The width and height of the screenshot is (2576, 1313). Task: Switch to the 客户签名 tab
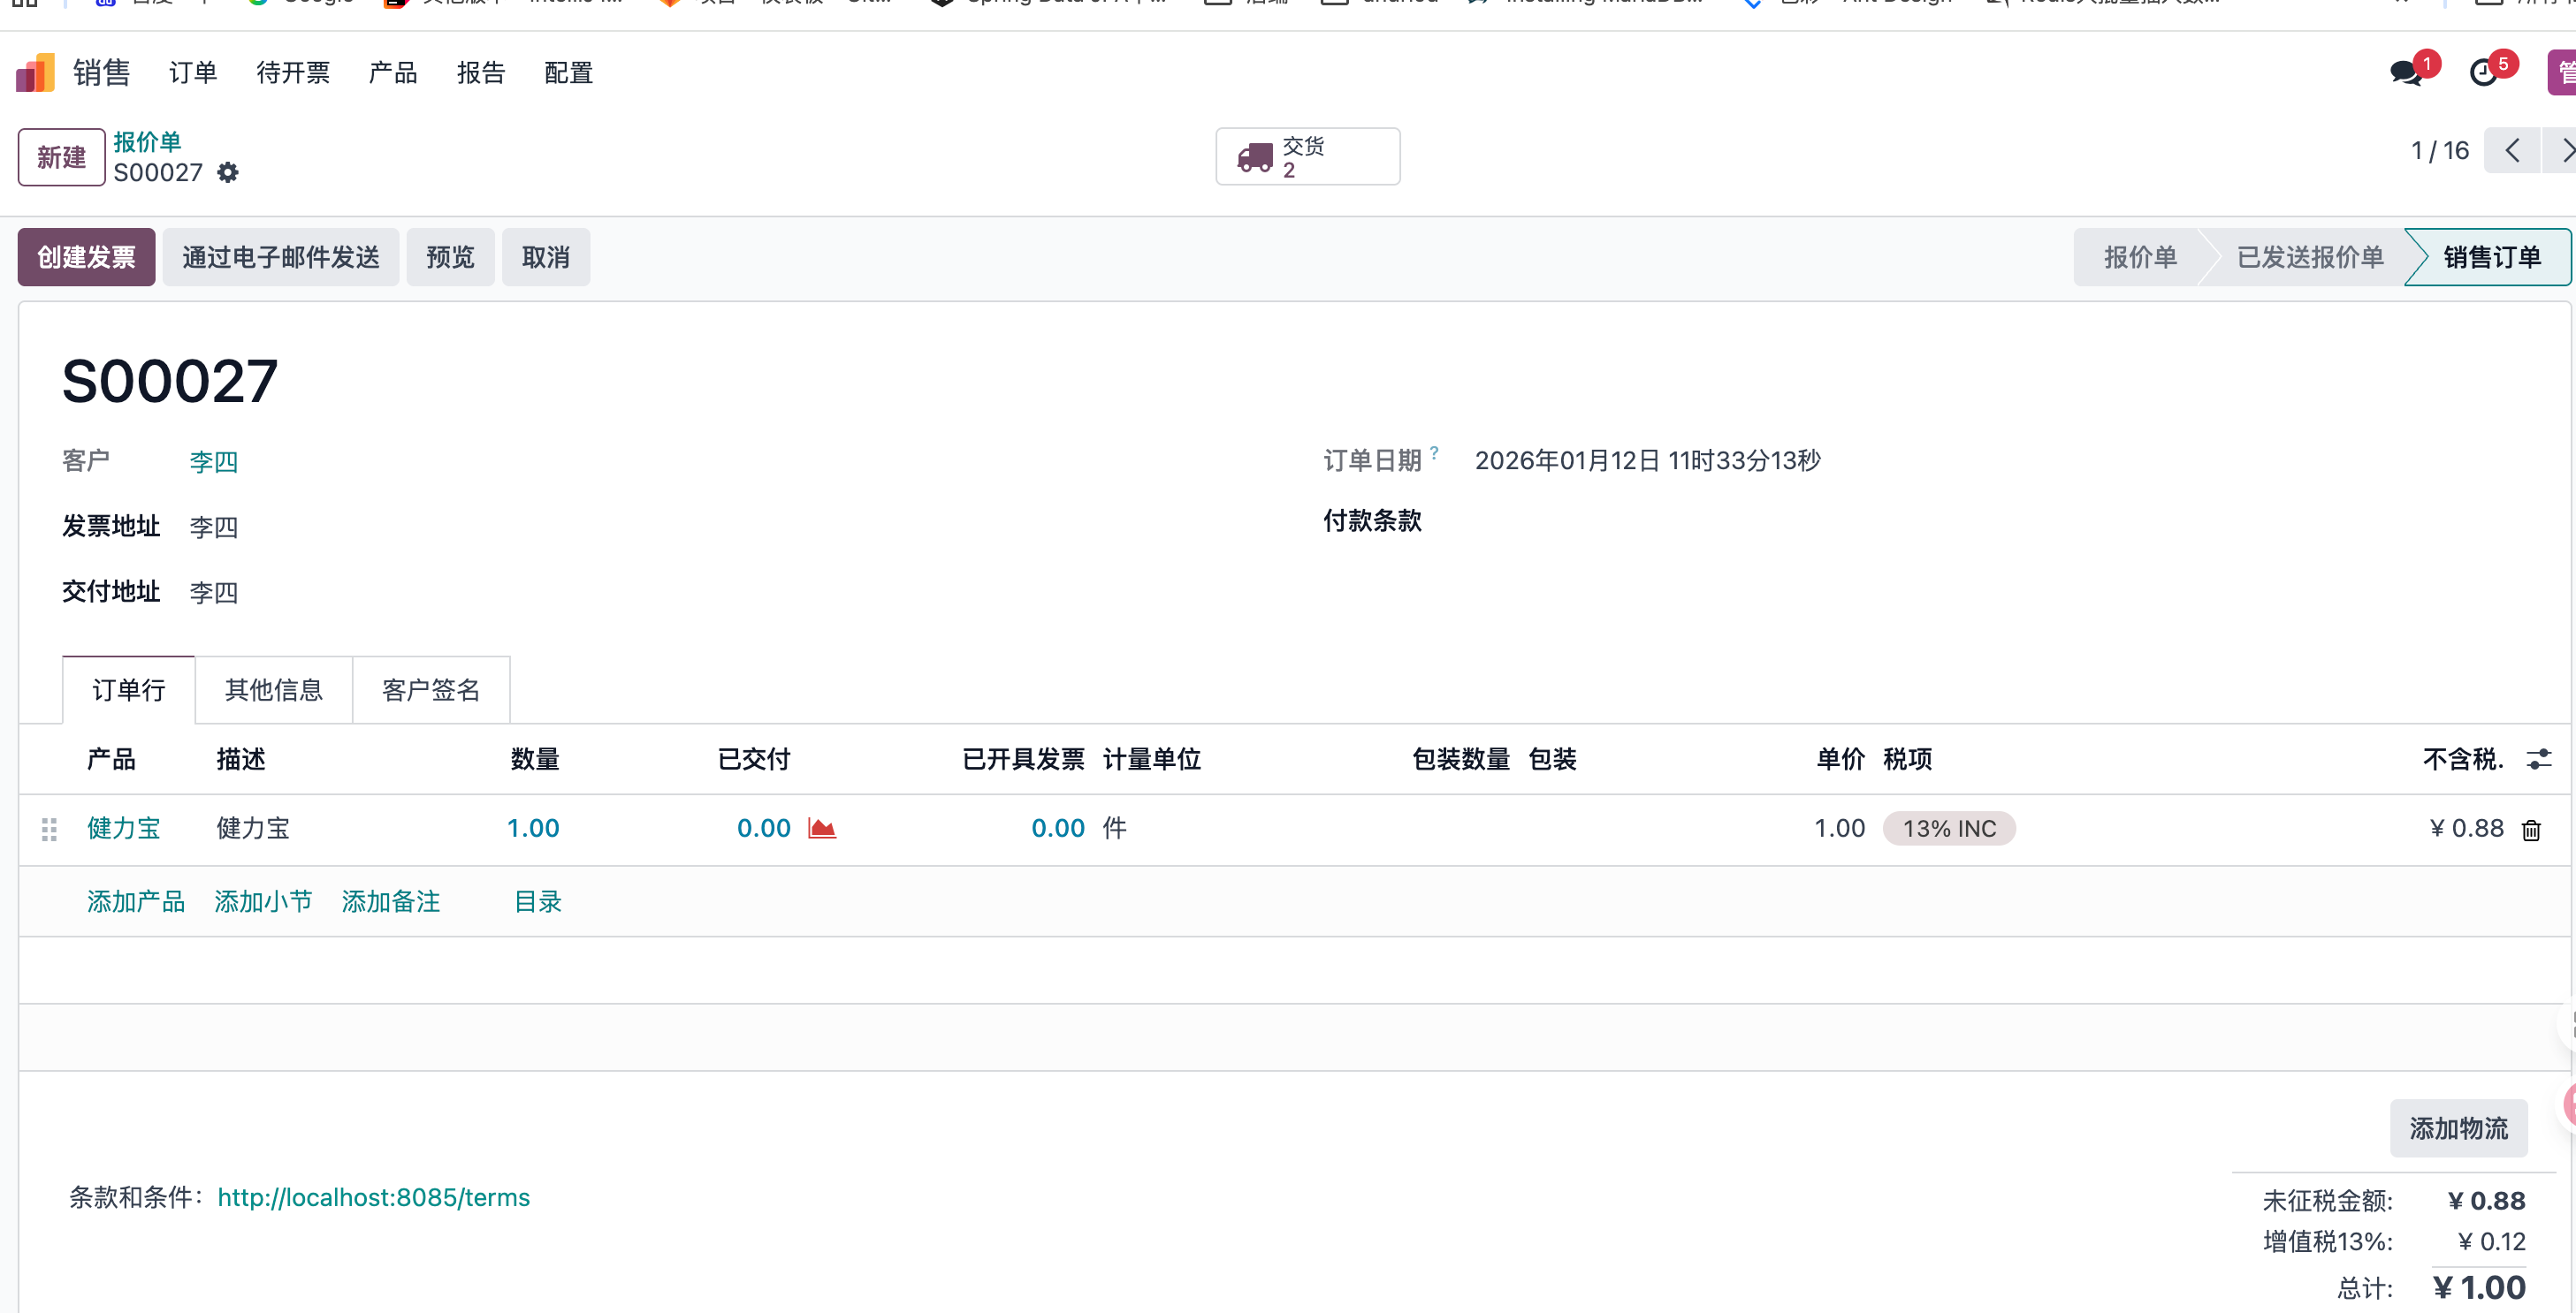431,689
